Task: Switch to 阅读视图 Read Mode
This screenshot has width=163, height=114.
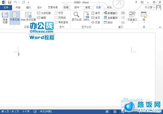Action: coord(5,18)
